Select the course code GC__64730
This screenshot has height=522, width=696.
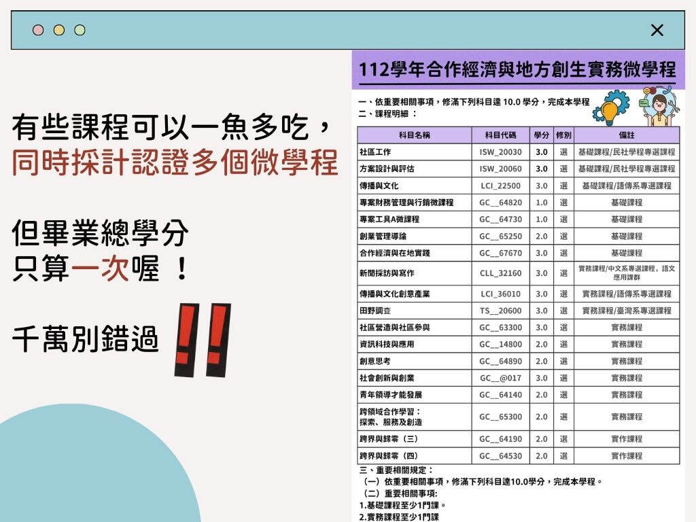click(x=500, y=220)
